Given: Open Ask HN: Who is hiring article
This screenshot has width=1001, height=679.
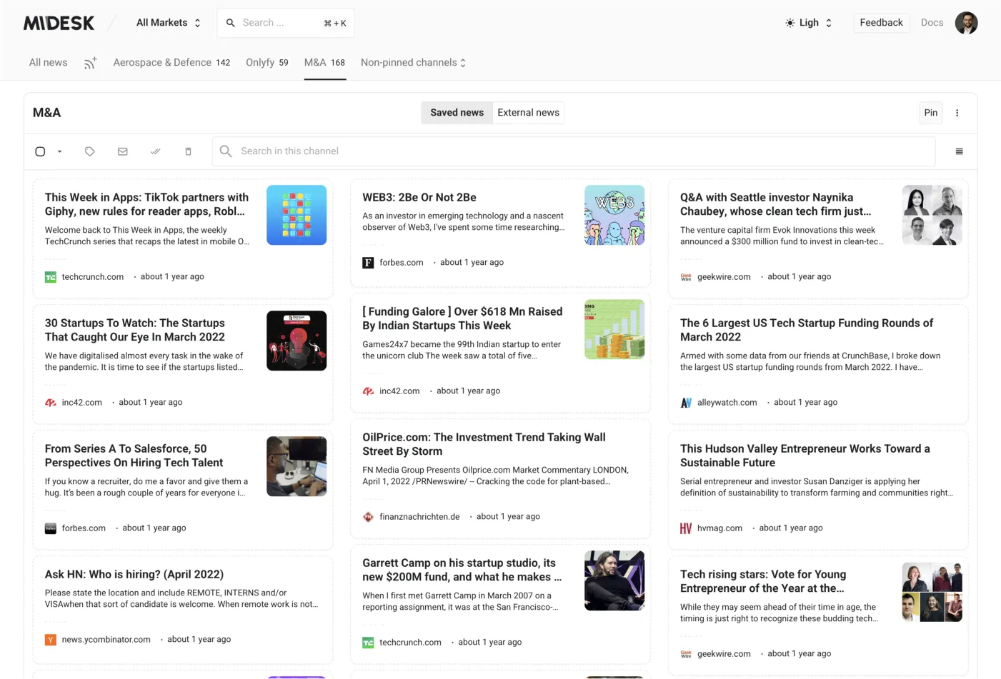Looking at the screenshot, I should click(134, 575).
